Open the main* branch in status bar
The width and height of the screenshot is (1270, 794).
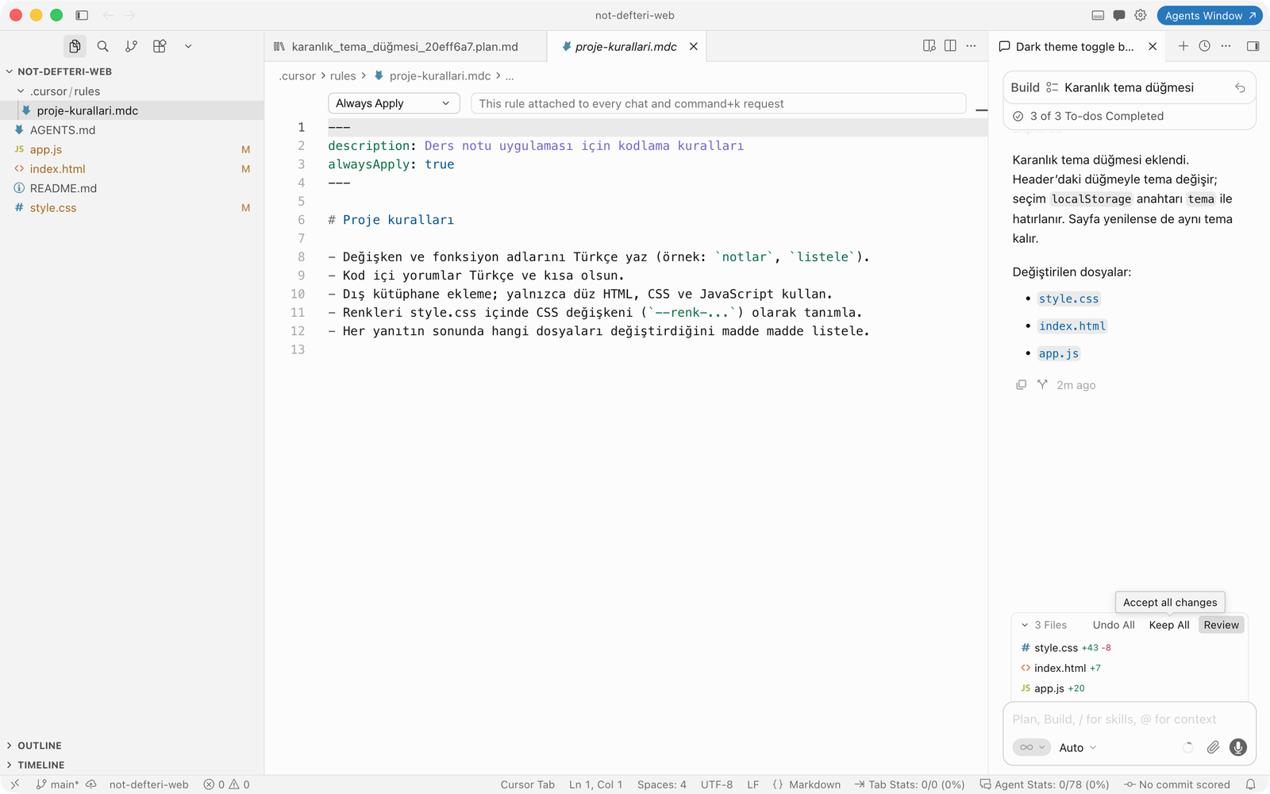pyautogui.click(x=58, y=784)
